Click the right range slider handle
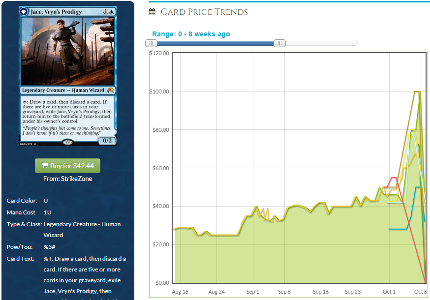The width and height of the screenshot is (430, 300). click(280, 43)
